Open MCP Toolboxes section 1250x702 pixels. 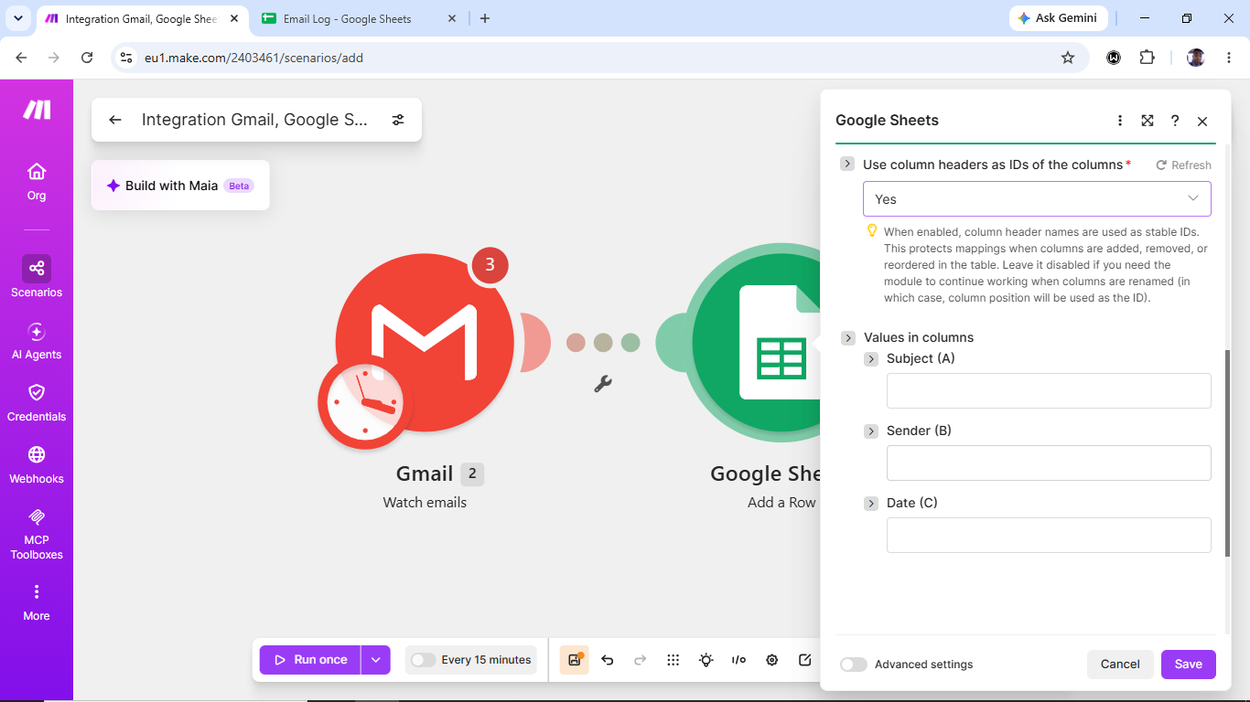click(37, 535)
